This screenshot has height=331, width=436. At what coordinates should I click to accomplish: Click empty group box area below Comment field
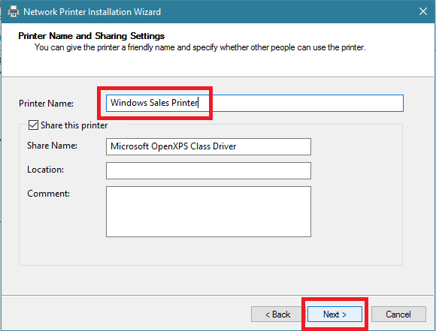[208, 251]
